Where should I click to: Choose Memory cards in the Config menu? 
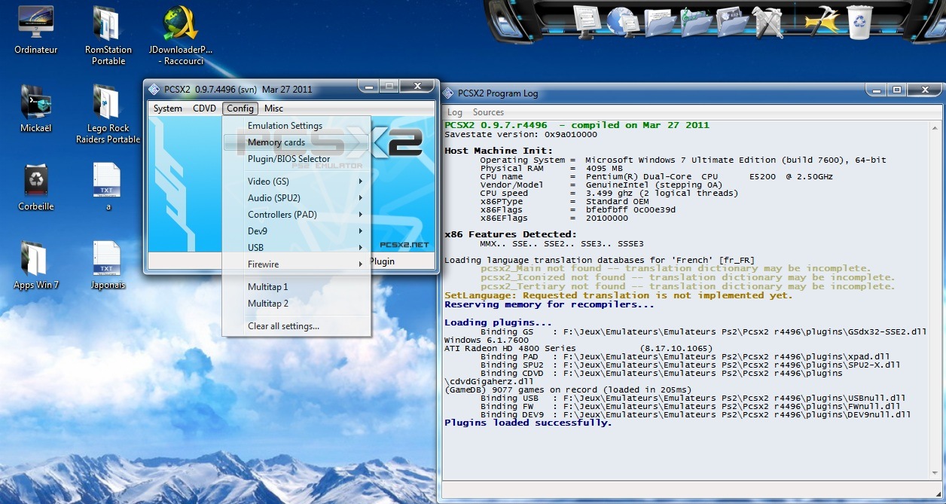pos(296,142)
